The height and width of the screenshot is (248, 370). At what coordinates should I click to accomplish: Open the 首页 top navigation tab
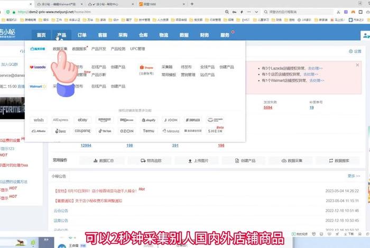tap(41, 35)
